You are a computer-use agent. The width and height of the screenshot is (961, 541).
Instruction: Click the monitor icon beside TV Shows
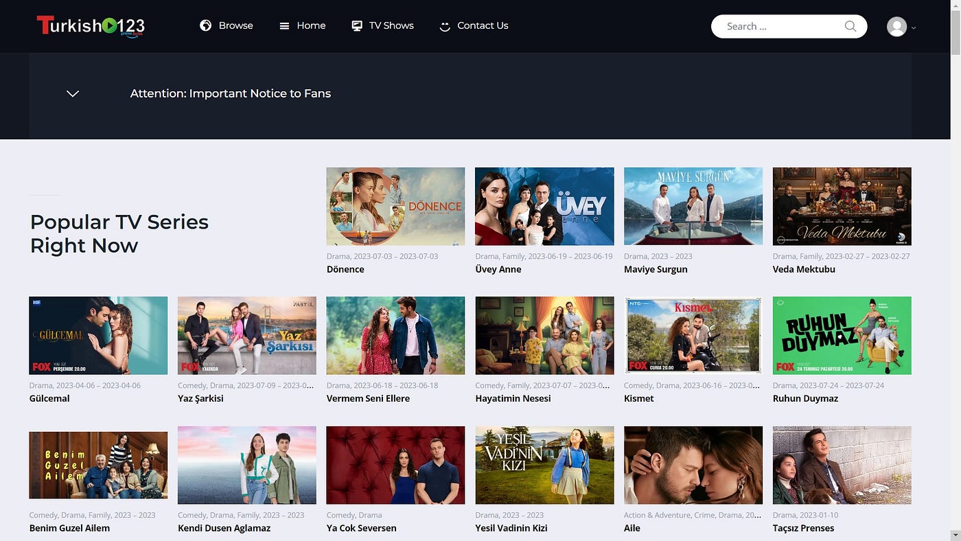coord(357,25)
